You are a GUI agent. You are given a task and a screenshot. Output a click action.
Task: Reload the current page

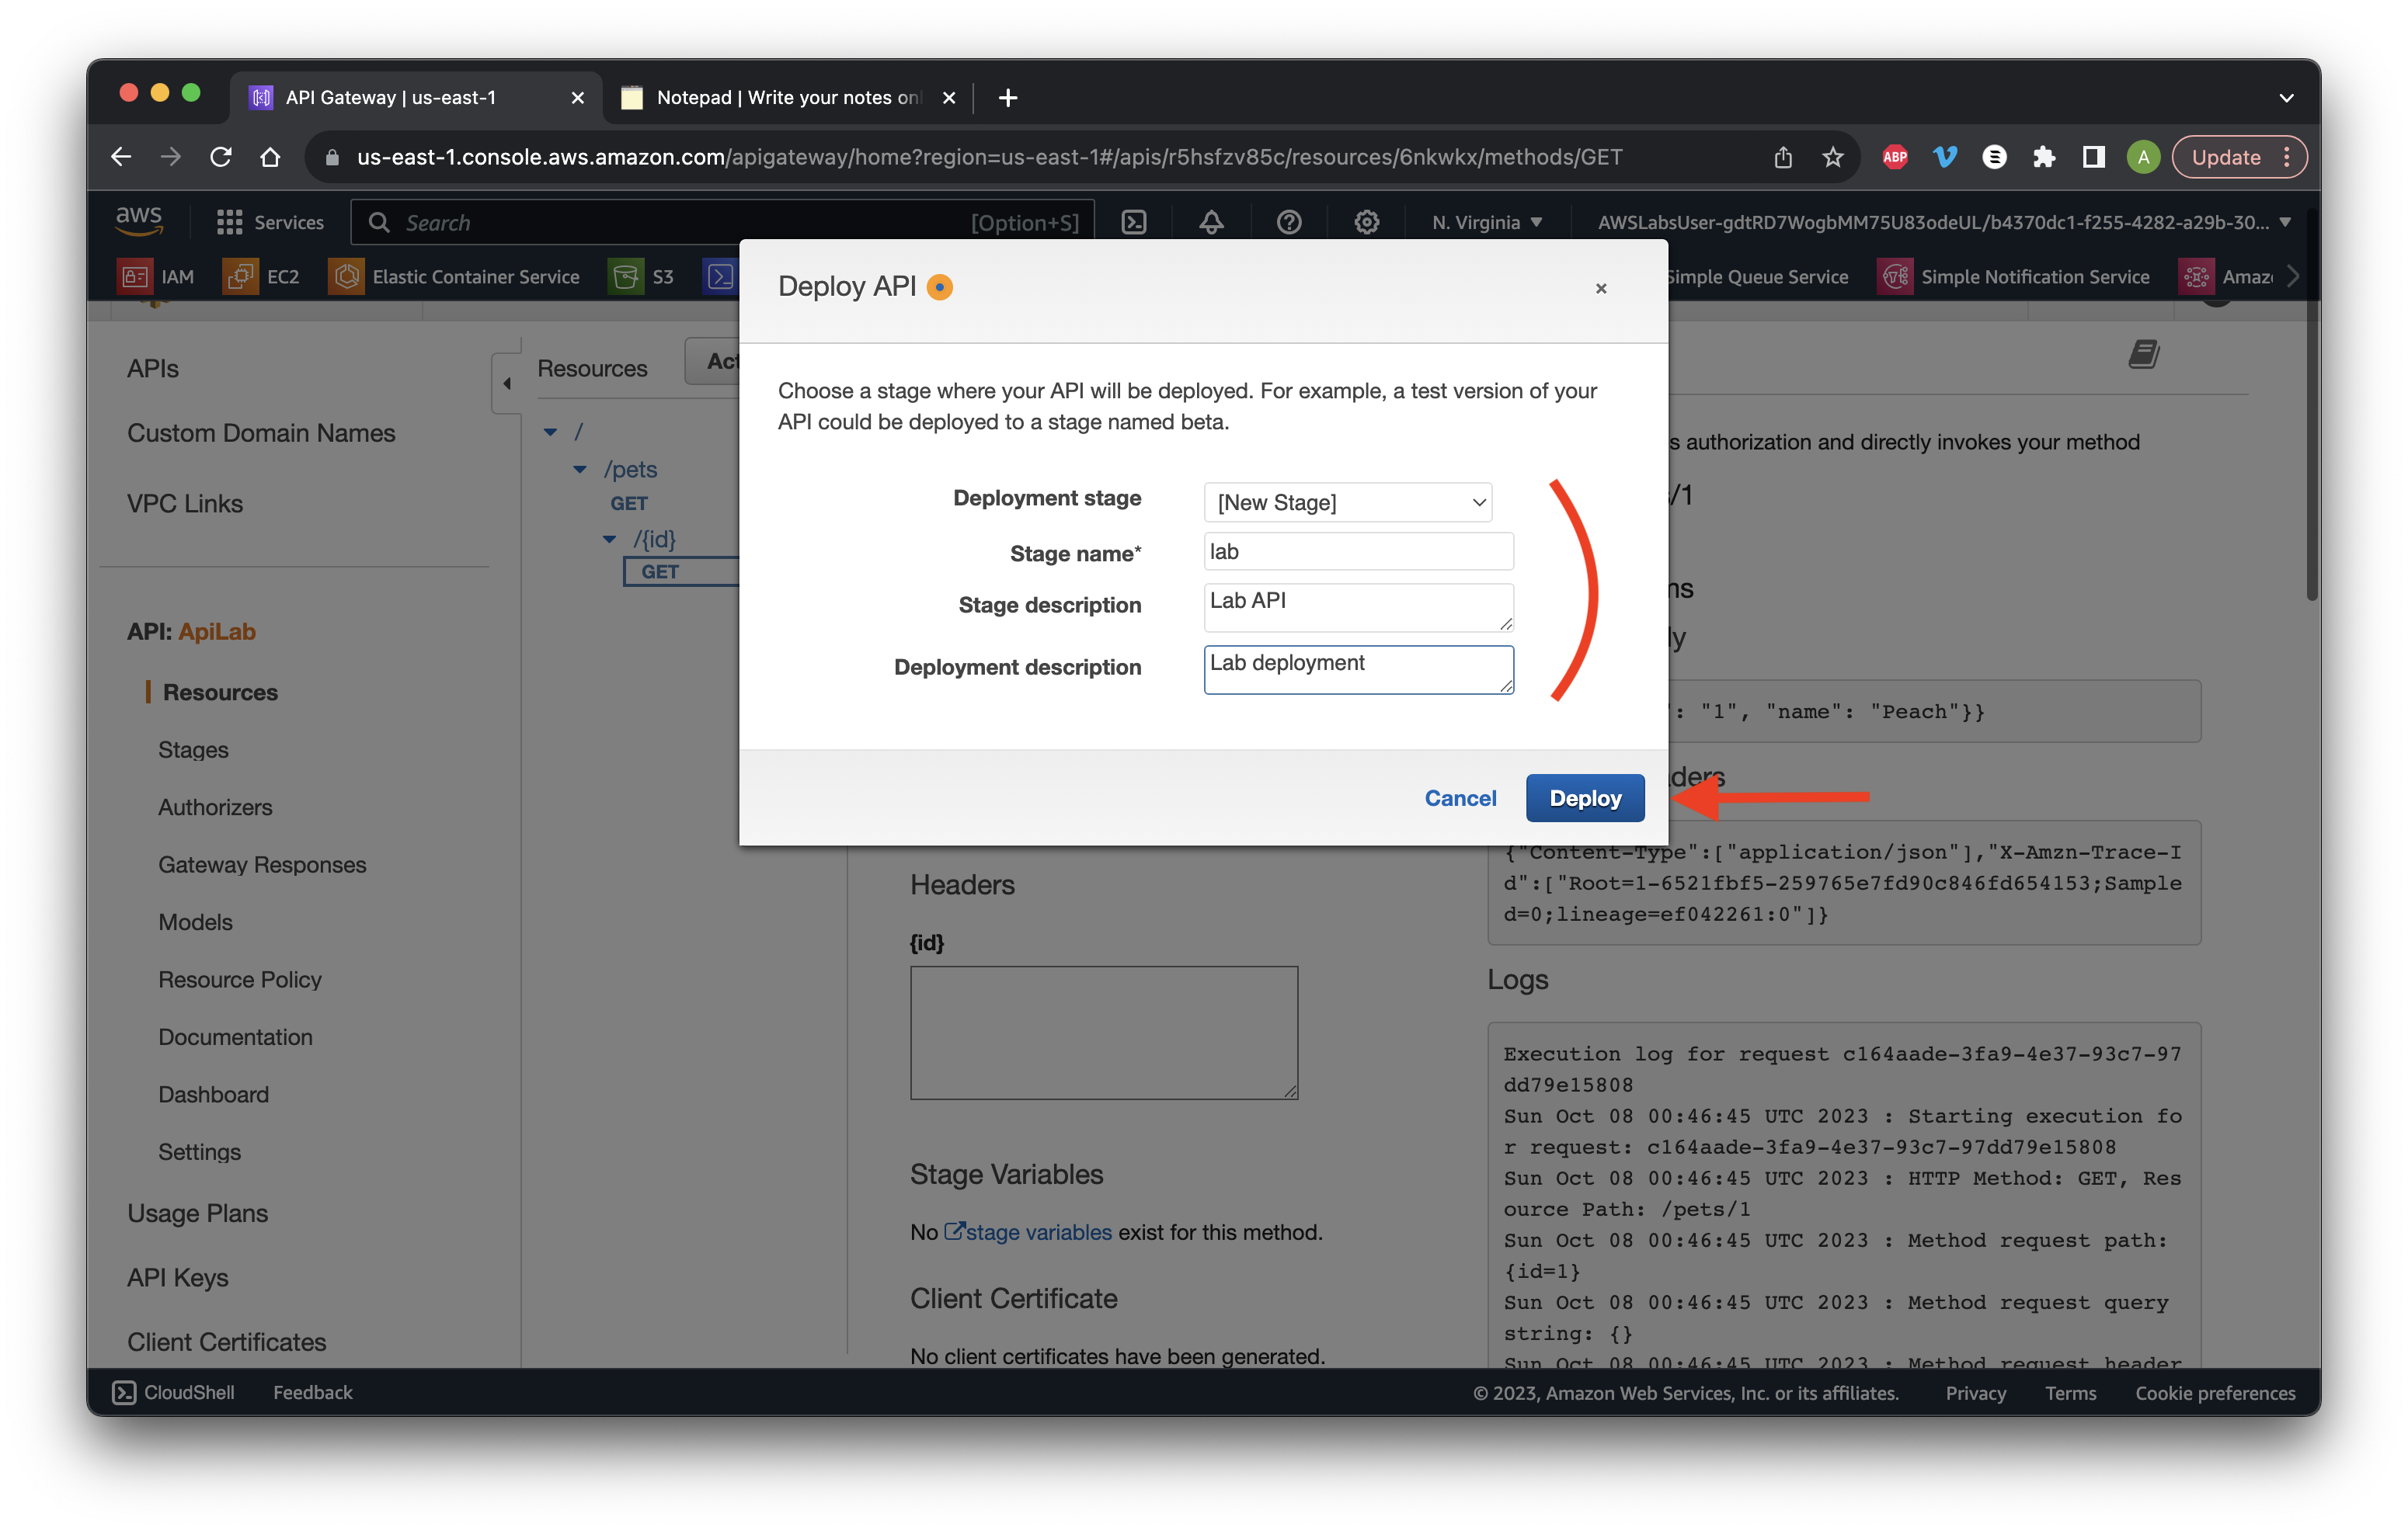click(x=221, y=157)
